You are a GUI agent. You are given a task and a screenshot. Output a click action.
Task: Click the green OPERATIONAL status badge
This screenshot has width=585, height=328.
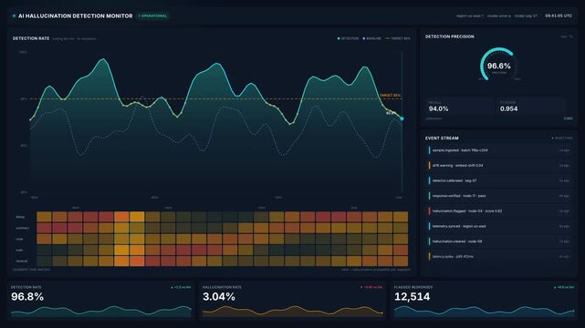click(x=153, y=16)
